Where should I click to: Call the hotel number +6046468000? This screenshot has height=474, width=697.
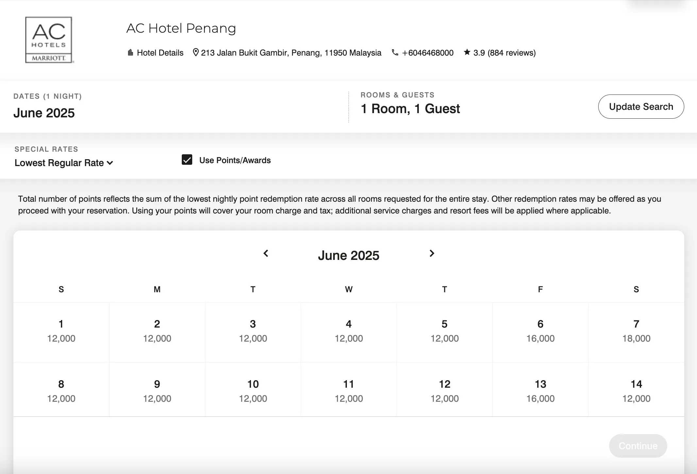coord(428,53)
